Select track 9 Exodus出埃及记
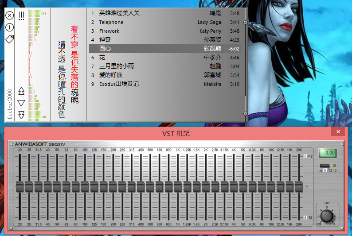The height and width of the screenshot is (236, 352). [165, 84]
